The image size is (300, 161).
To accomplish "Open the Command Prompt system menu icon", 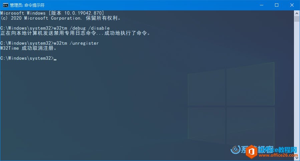I will point(5,5).
